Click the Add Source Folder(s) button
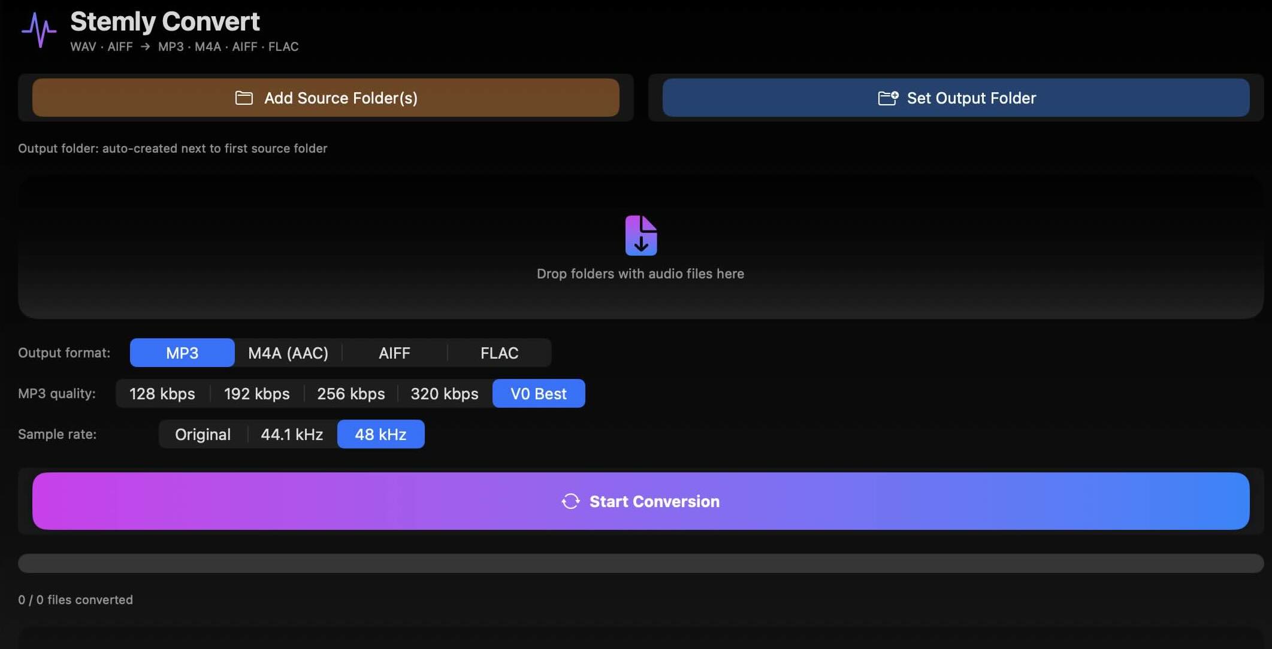The image size is (1272, 649). (x=326, y=98)
